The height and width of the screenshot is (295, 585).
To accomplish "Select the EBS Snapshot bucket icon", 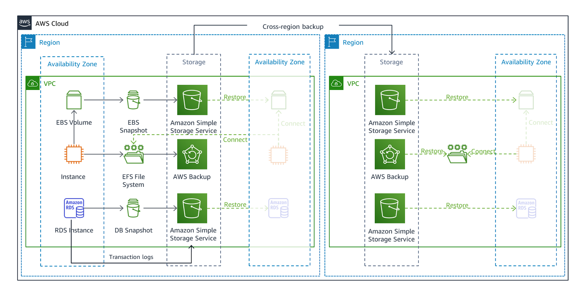I will coord(133,100).
